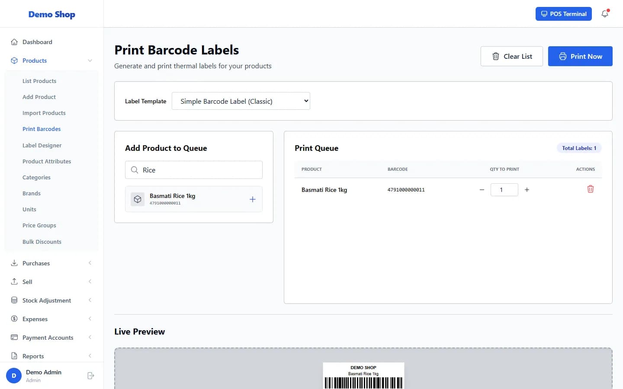The width and height of the screenshot is (623, 389).
Task: Open Bulk Discounts in sidebar
Action: pyautogui.click(x=42, y=242)
